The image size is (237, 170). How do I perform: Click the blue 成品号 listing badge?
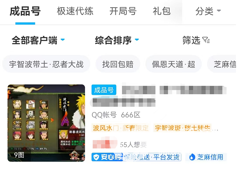coord(104,90)
